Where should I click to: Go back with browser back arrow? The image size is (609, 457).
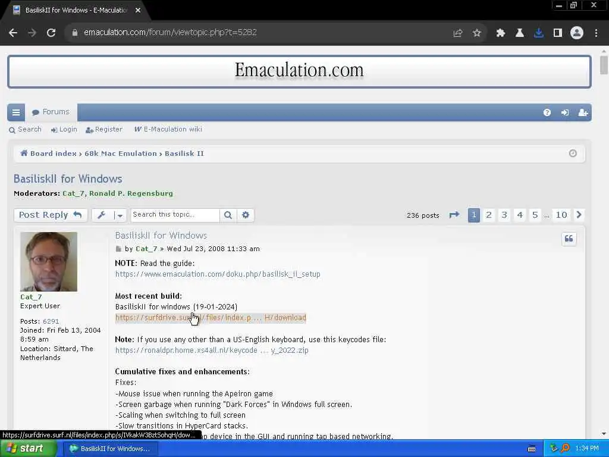pyautogui.click(x=13, y=33)
